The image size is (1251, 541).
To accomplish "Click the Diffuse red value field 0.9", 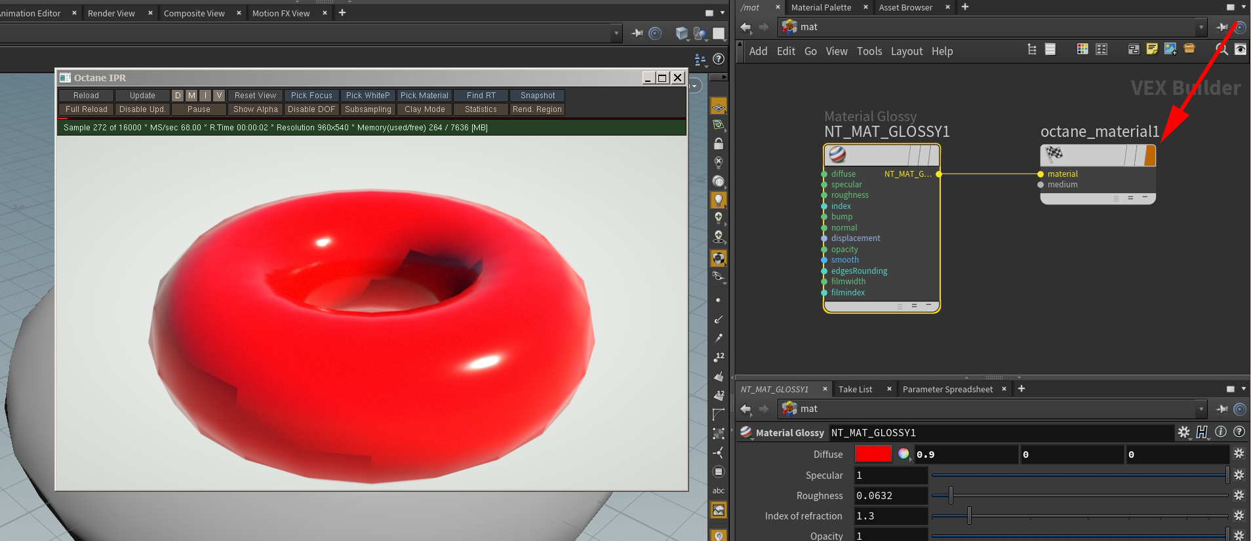I will point(966,454).
